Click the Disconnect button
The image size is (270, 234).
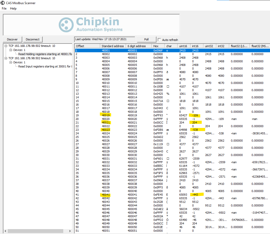(x=33, y=39)
